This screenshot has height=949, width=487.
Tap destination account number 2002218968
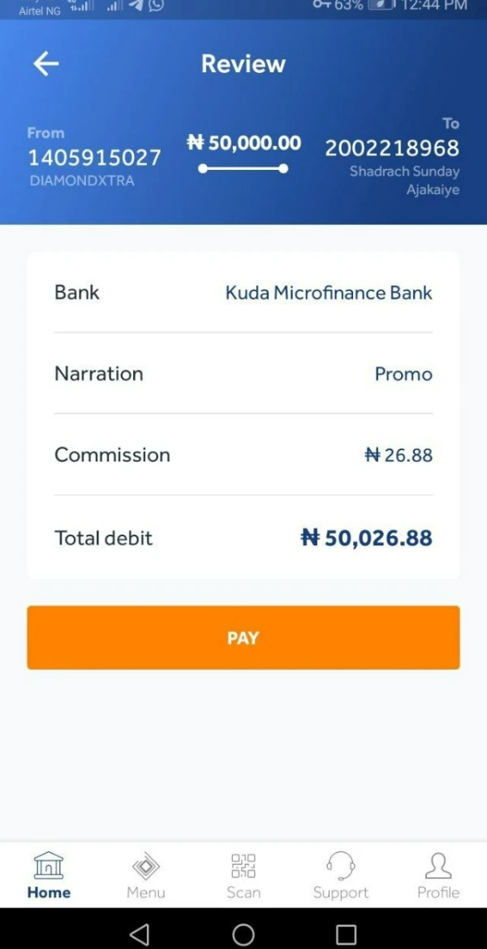tap(392, 148)
